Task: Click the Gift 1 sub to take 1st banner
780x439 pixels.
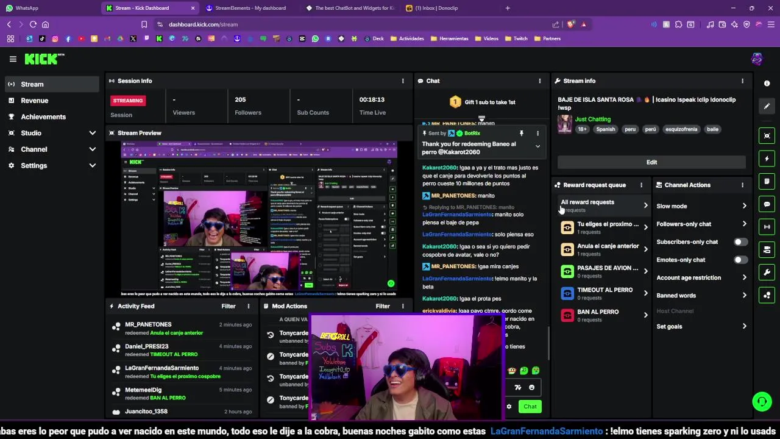Action: click(482, 102)
